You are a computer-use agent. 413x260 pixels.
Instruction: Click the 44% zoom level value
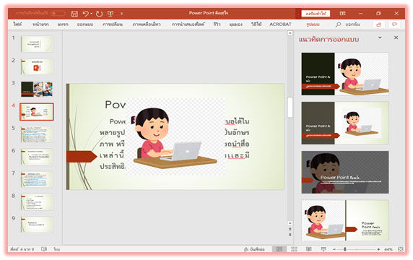(x=388, y=249)
